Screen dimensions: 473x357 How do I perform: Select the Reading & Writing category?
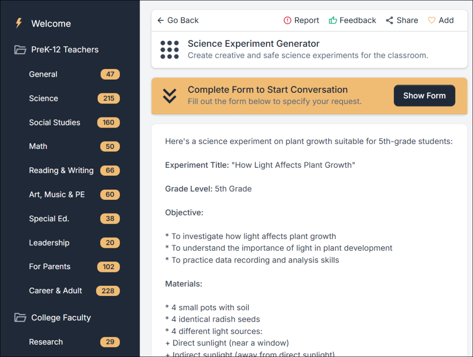point(61,170)
